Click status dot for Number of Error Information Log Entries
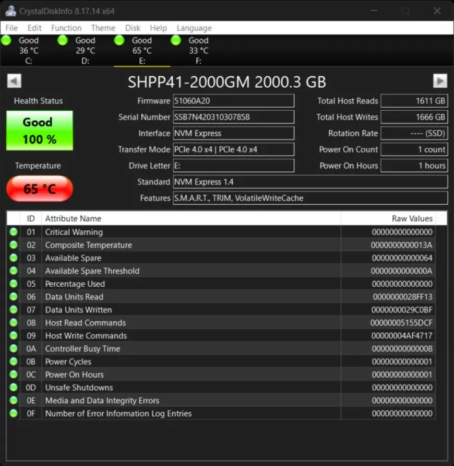454x466 pixels. tap(14, 413)
